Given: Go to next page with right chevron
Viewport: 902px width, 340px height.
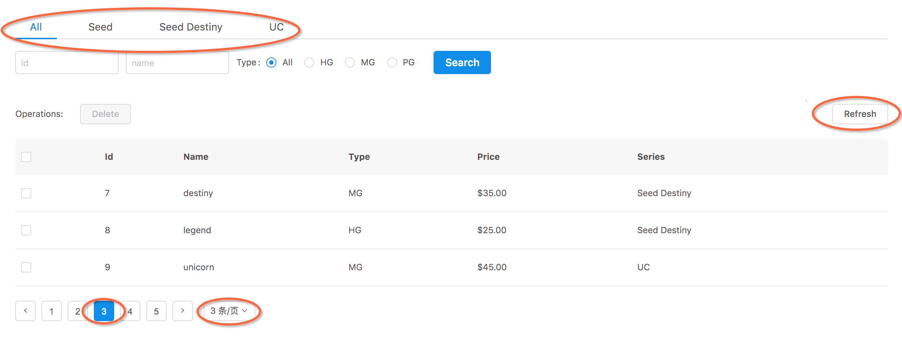Looking at the screenshot, I should coord(183,311).
